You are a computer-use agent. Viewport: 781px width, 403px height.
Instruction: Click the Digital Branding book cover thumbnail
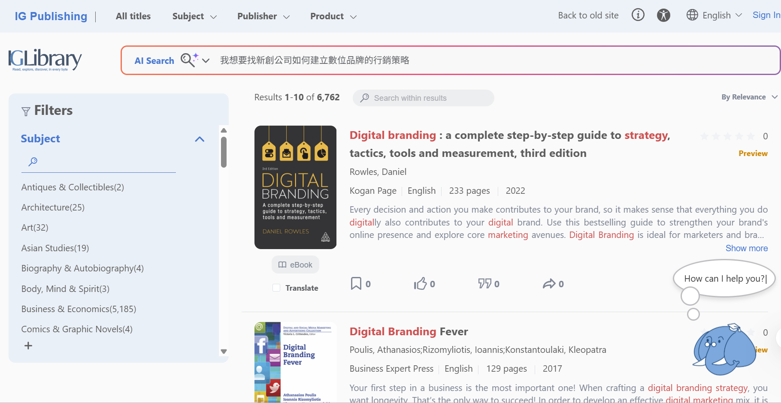pos(295,187)
